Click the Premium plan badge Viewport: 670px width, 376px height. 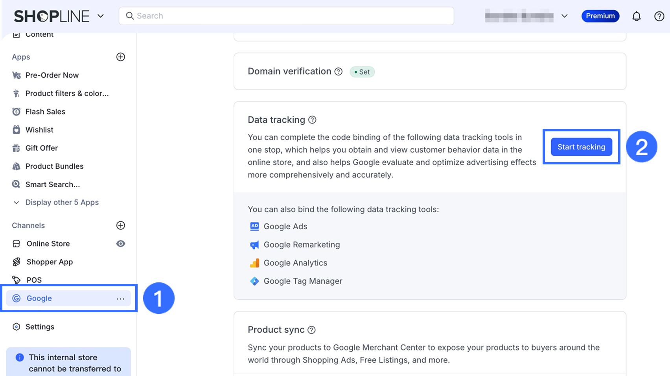click(600, 16)
